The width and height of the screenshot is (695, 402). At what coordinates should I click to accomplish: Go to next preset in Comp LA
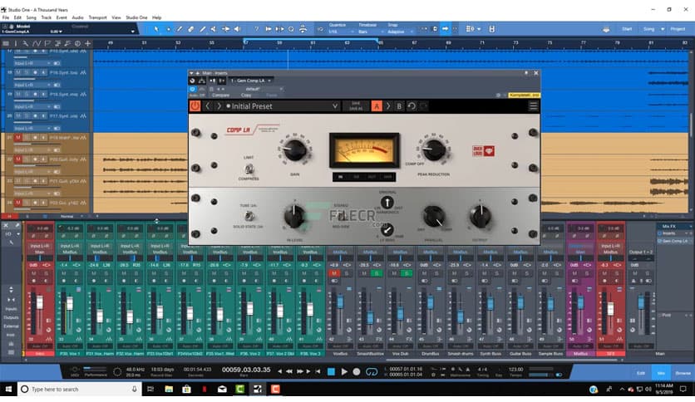tap(219, 106)
